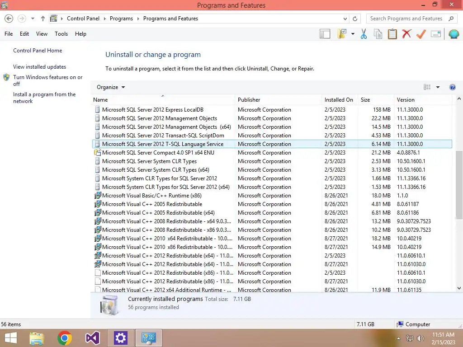Open the Edit menu
This screenshot has width=463, height=347.
(24, 34)
